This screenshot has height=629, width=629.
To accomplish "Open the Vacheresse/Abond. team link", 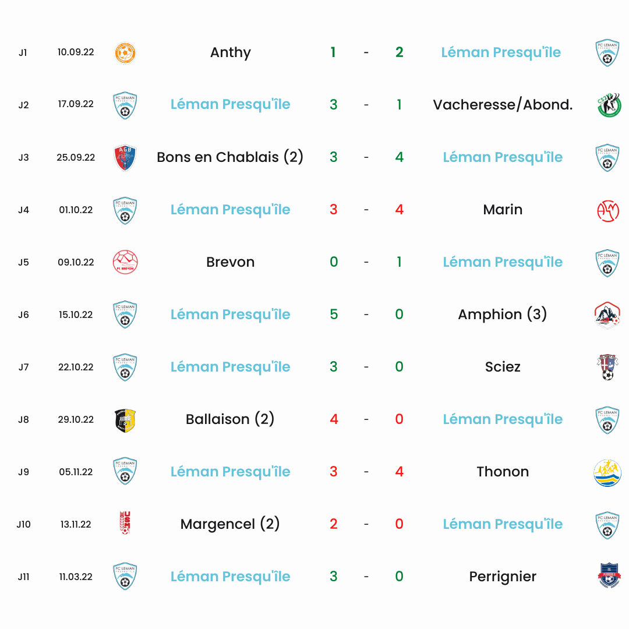I will [x=503, y=105].
